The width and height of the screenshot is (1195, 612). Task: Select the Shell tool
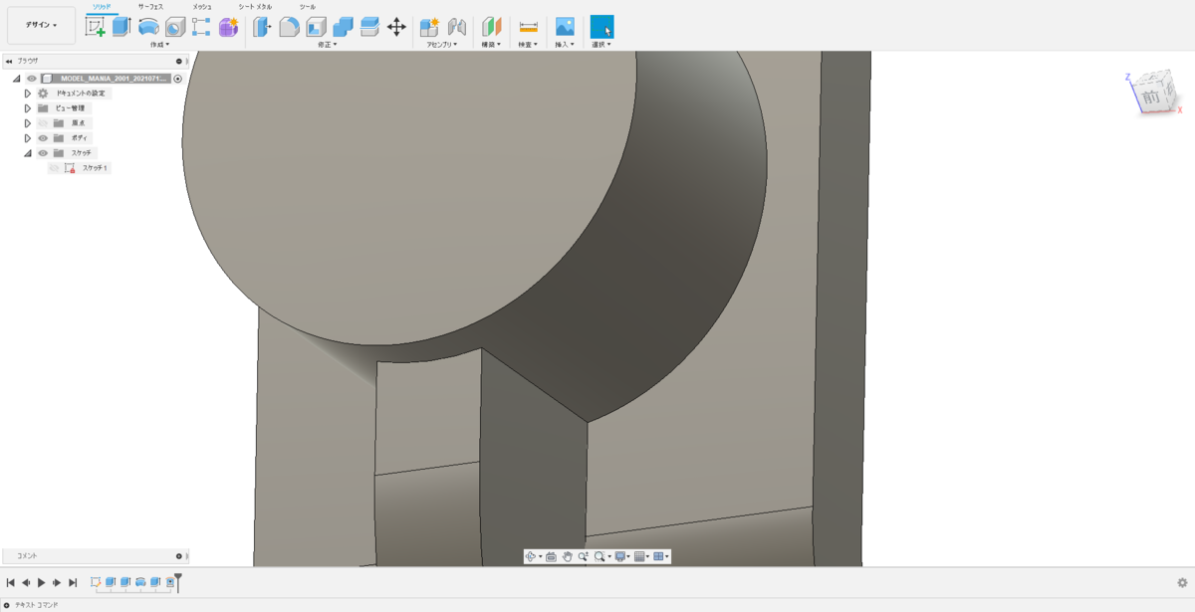coord(316,27)
